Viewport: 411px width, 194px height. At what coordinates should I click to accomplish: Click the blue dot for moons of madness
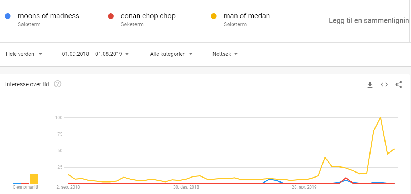coord(8,16)
